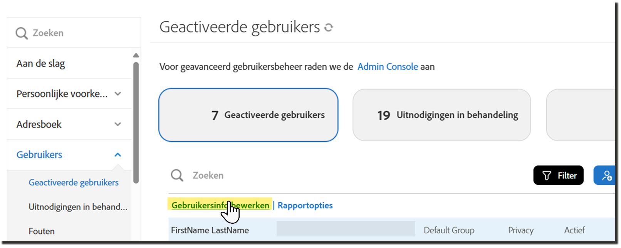Highlight the FirstName LastName row
The height and width of the screenshot is (248, 621).
tap(210, 230)
